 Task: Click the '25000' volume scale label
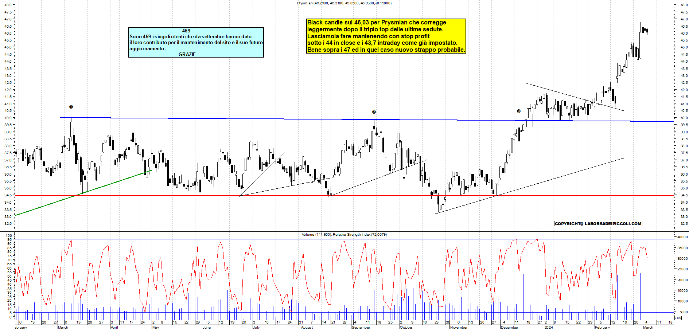point(682,269)
